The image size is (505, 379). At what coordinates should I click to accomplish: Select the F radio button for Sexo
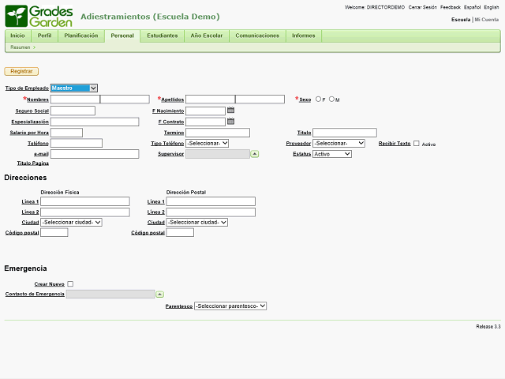tap(318, 99)
